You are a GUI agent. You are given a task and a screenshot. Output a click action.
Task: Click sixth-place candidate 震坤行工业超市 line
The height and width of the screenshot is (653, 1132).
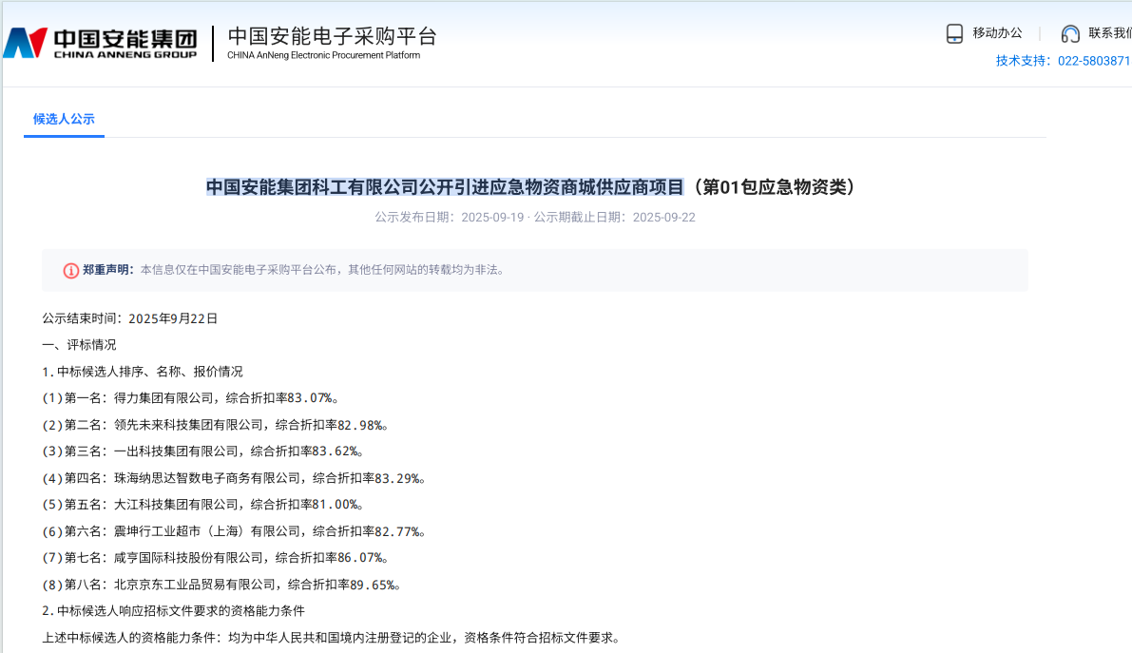[x=231, y=531]
